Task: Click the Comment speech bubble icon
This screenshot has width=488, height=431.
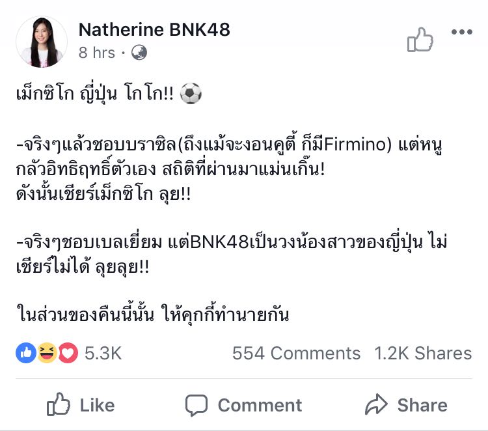Action: [x=197, y=405]
